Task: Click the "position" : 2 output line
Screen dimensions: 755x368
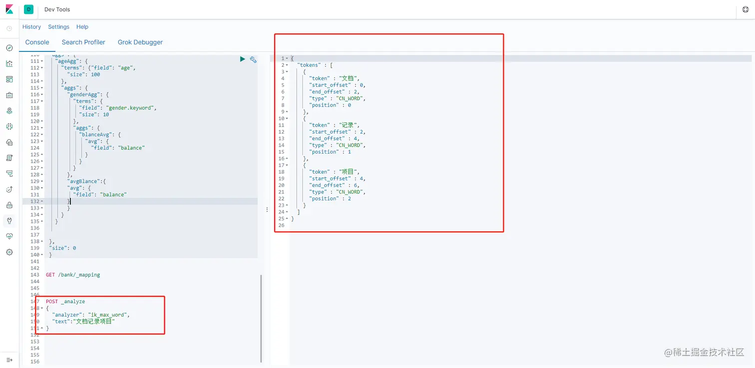Action: tap(330, 198)
